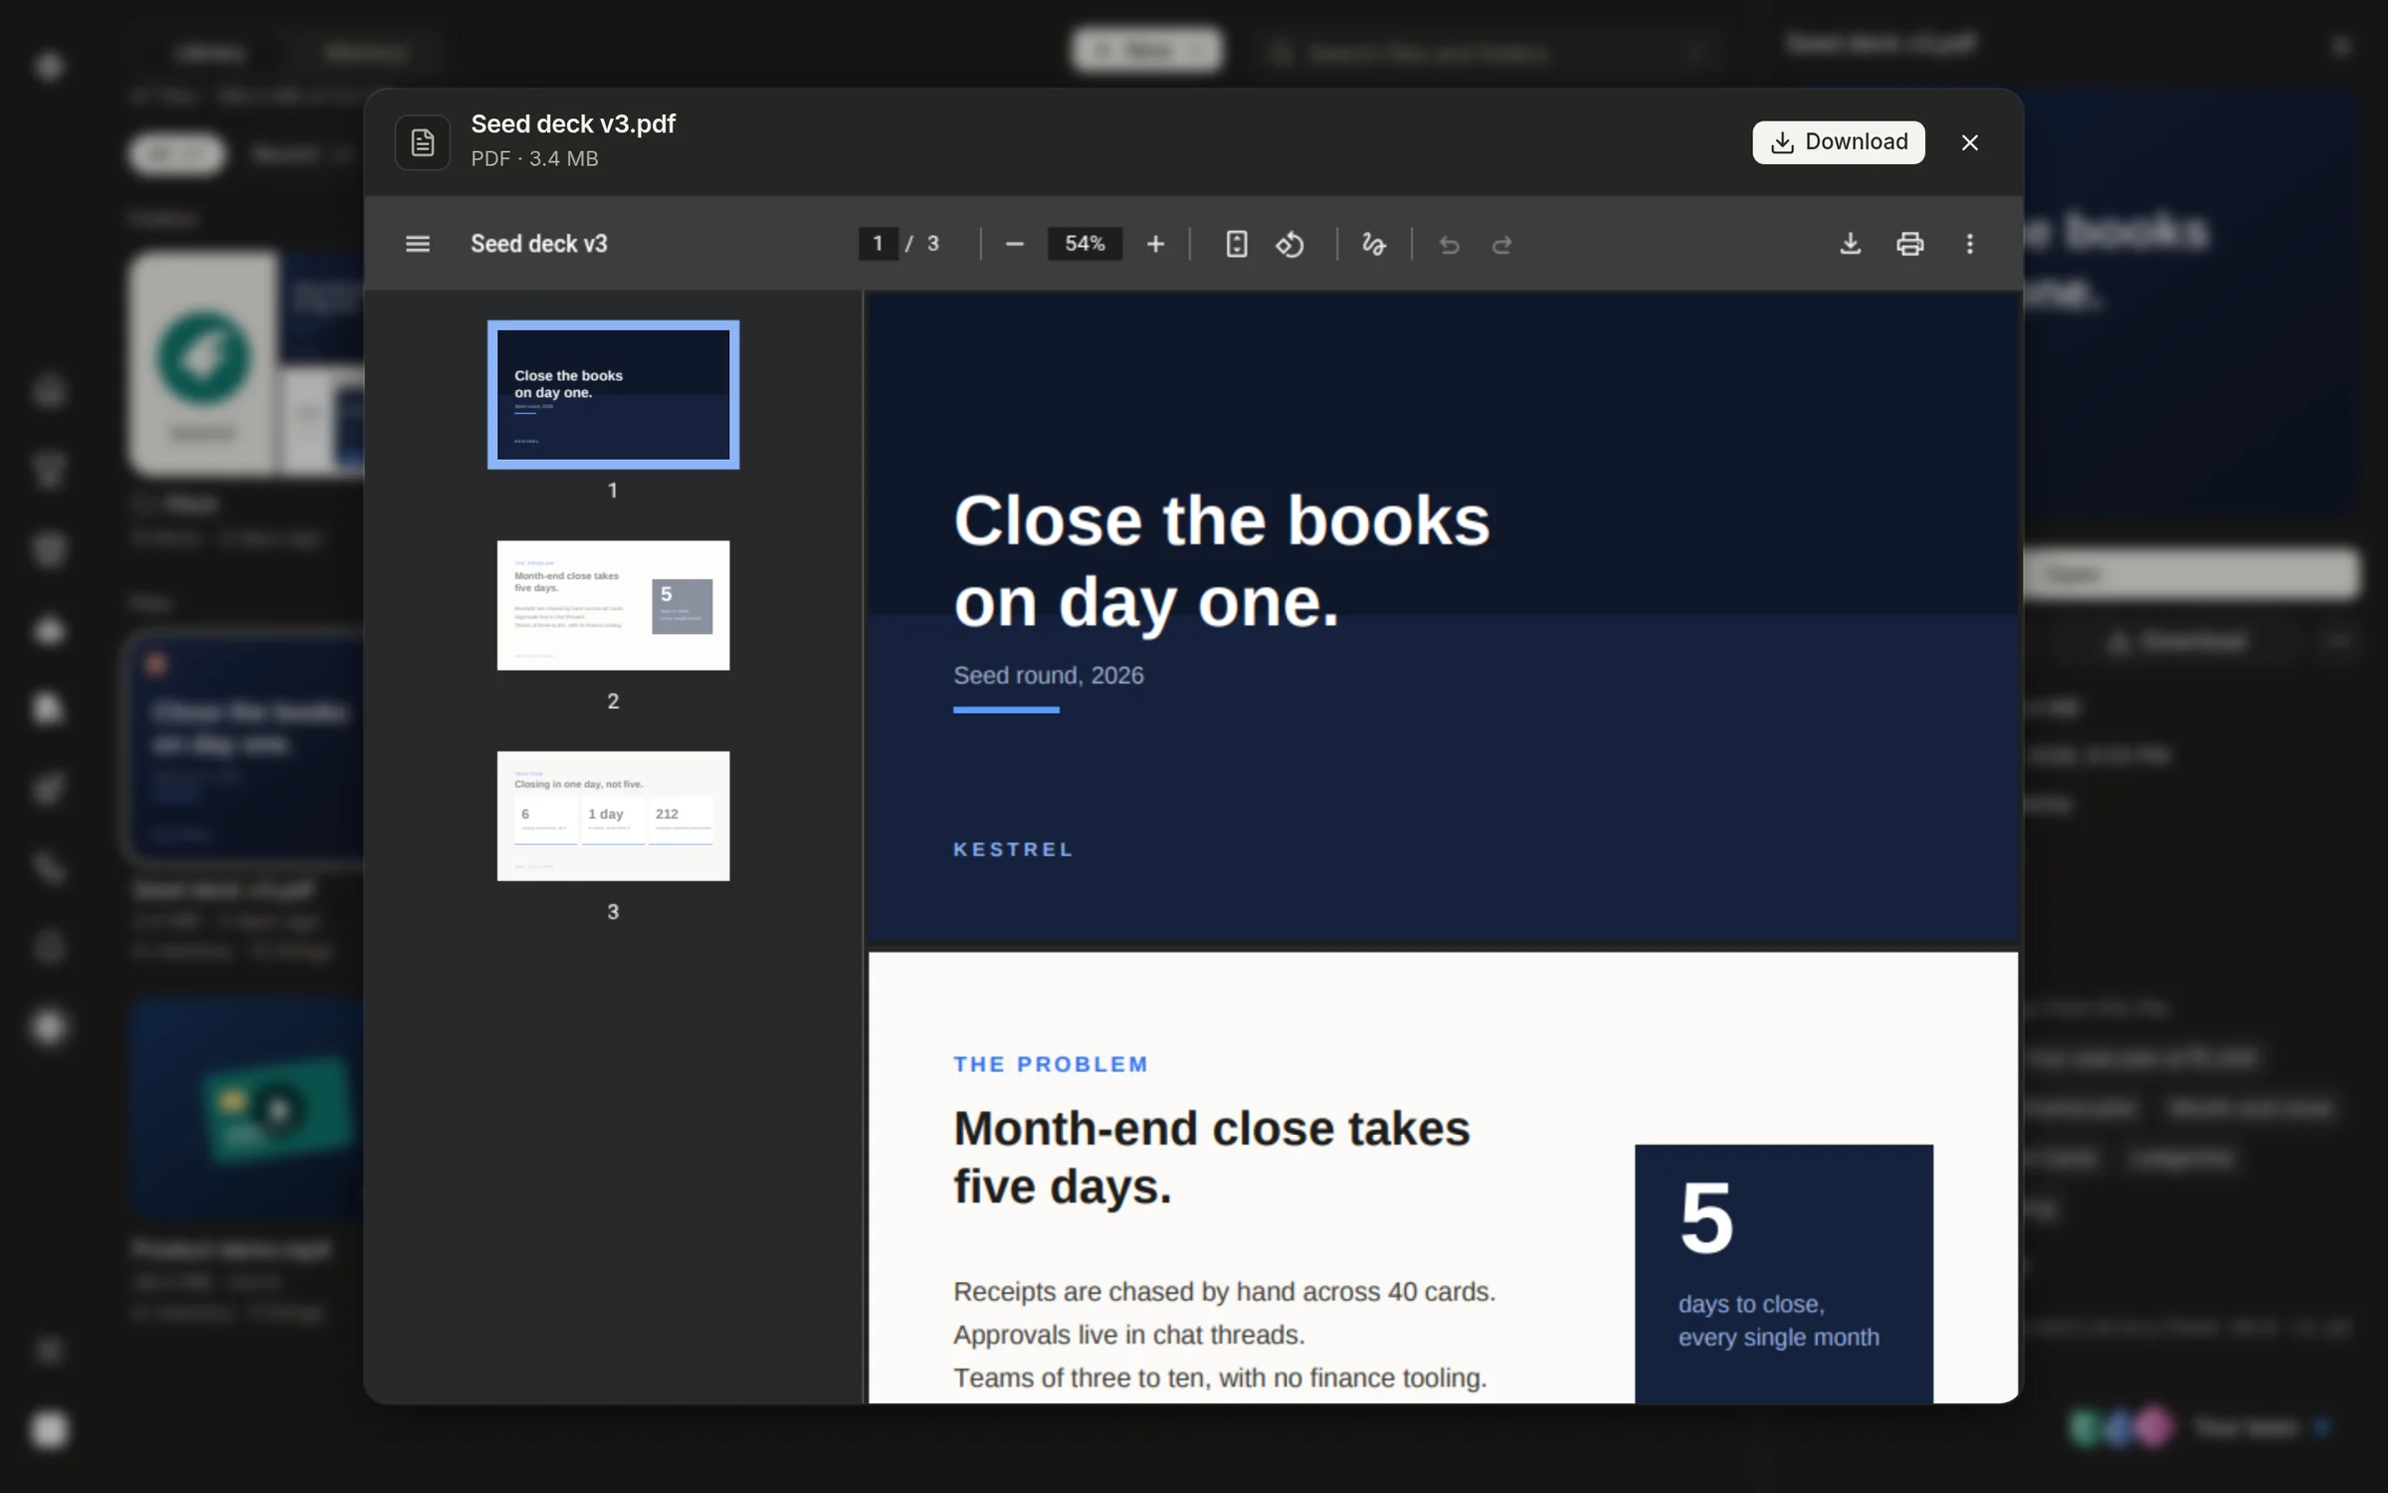
Task: Click the 'Close the books' slide heading
Action: (x=1221, y=561)
